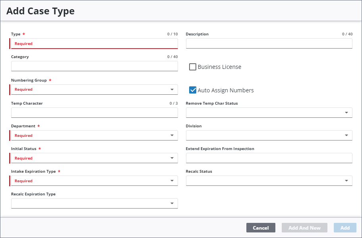
Task: Open the Division dropdown
Action: [x=269, y=136]
